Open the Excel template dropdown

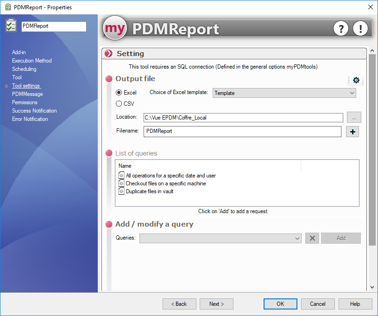284,93
